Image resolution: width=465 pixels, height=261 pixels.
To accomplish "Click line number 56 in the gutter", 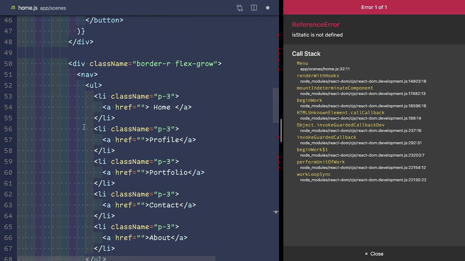I will pos(8,129).
